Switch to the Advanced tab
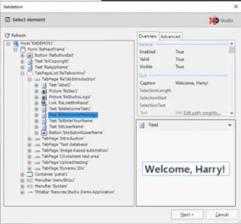The height and width of the screenshot is (224, 241). click(x=170, y=36)
